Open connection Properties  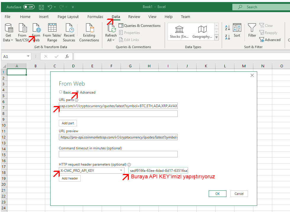(x=129, y=33)
